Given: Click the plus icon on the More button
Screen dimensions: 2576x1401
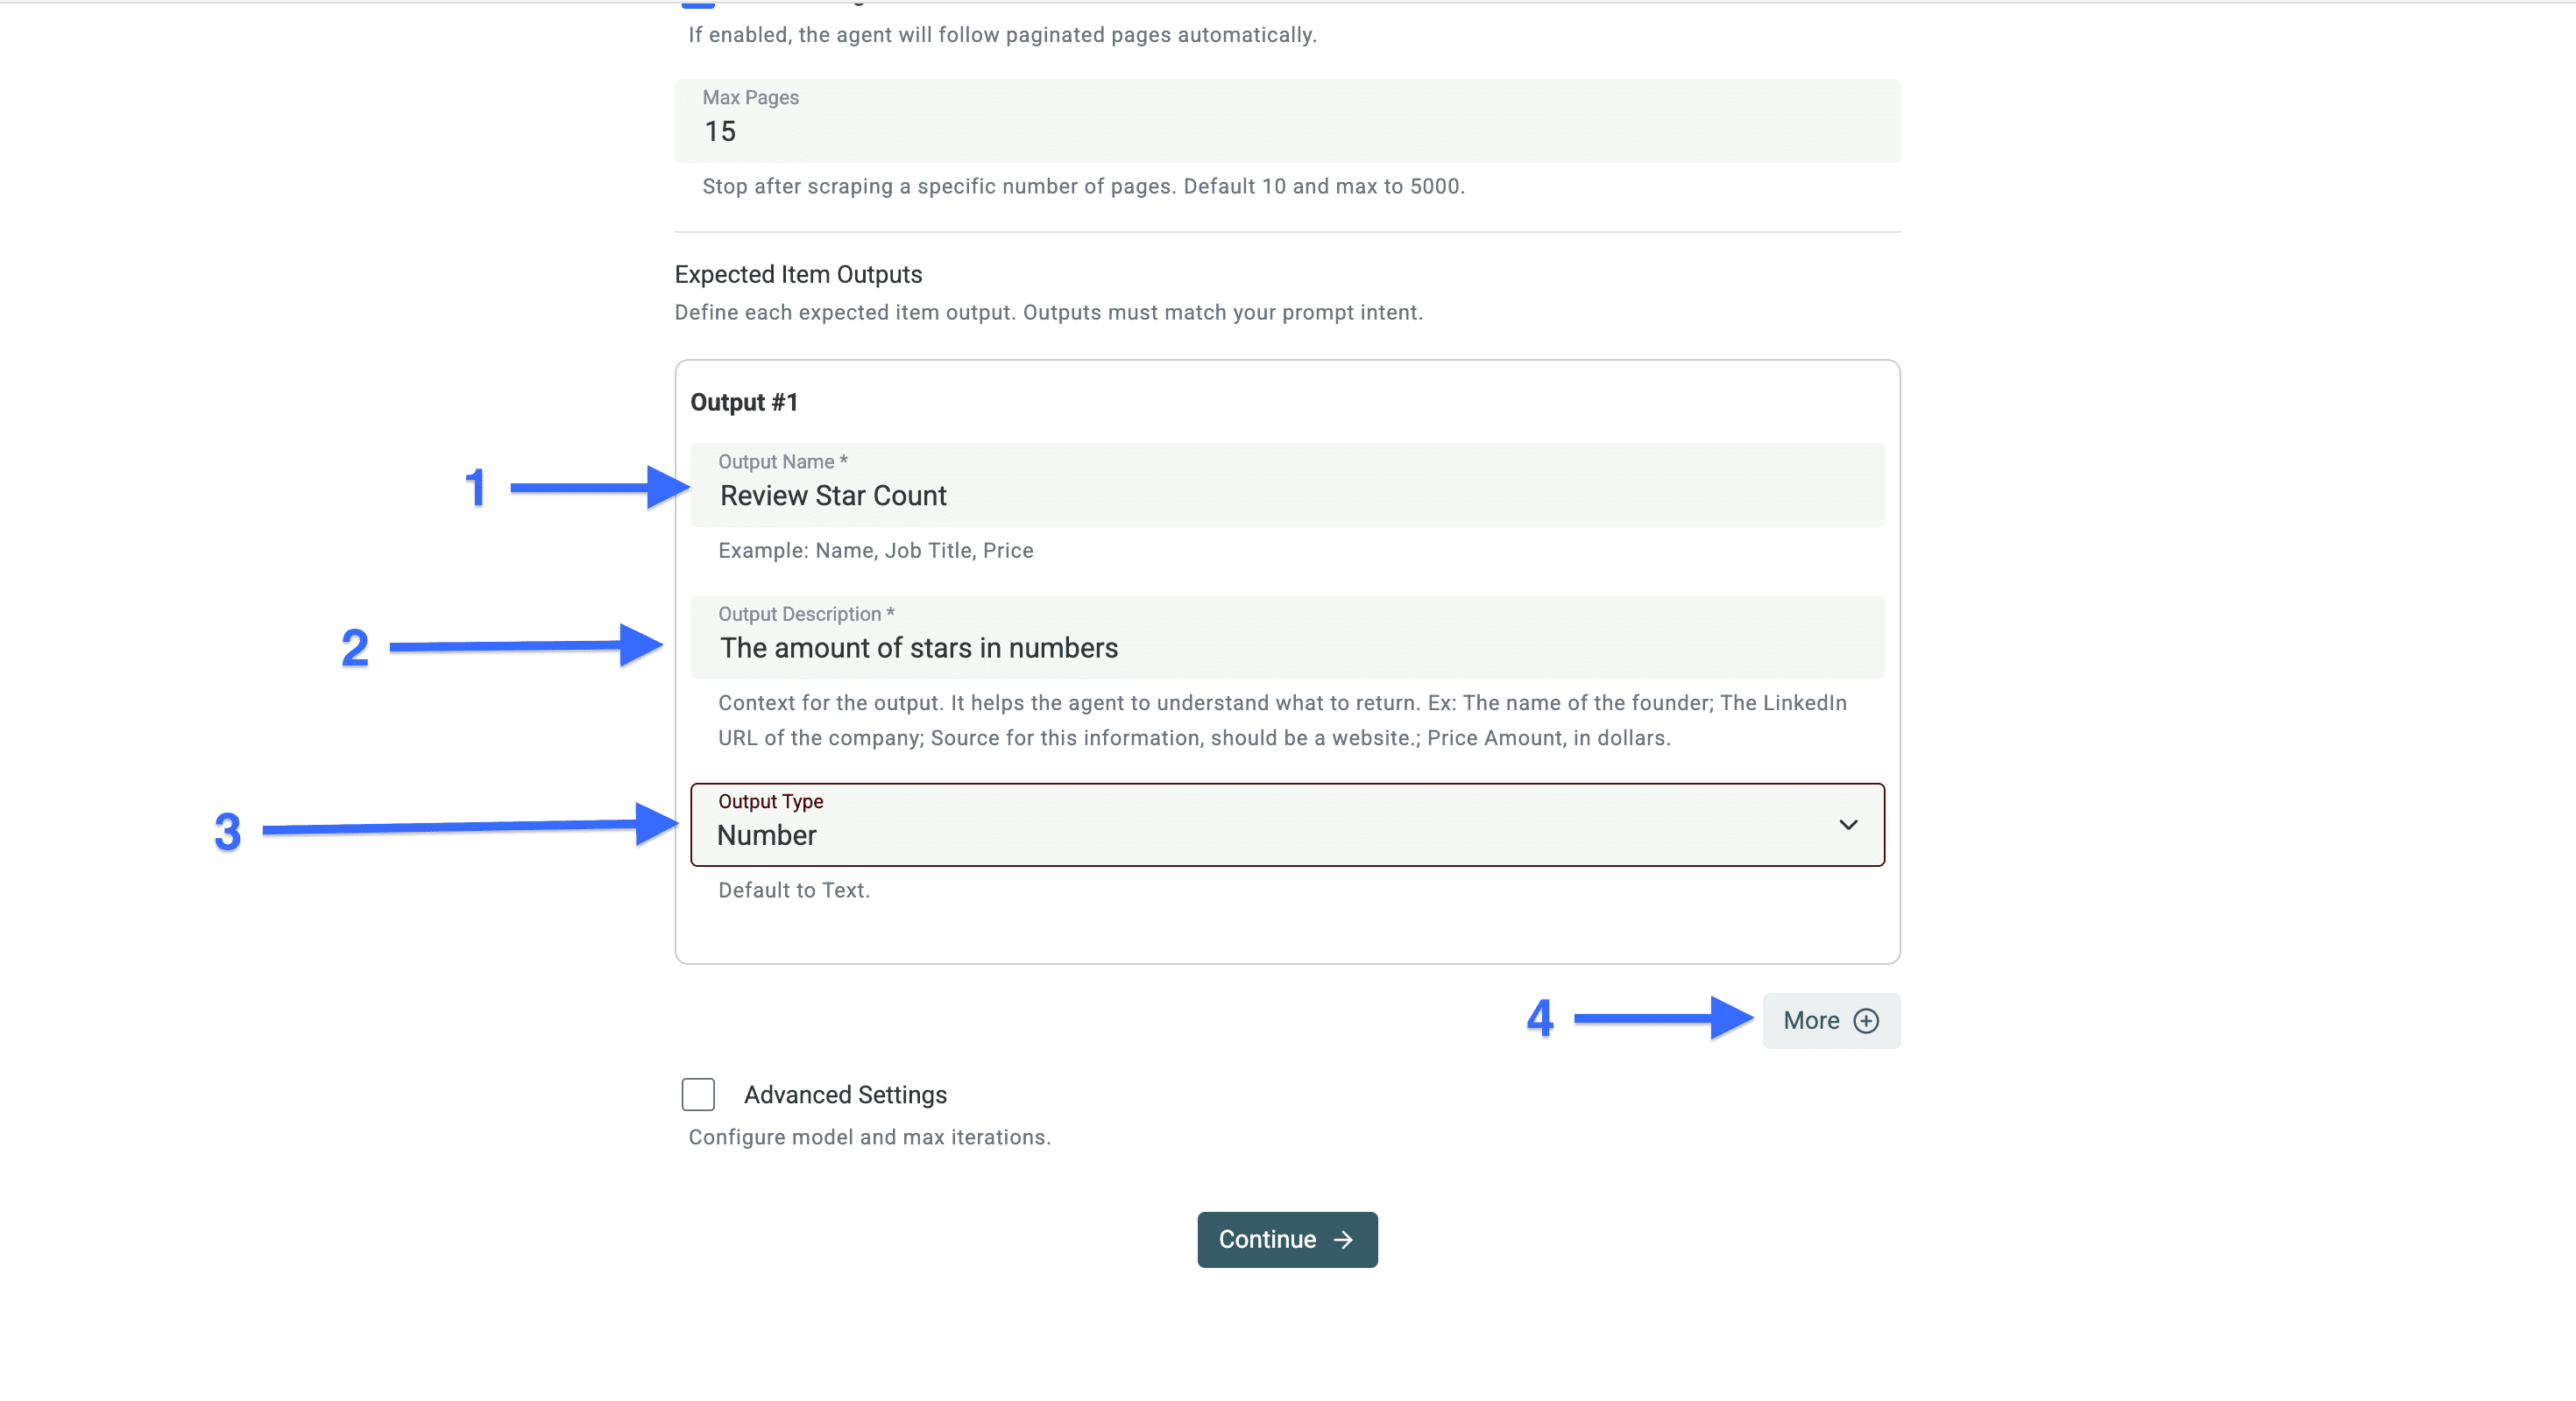Looking at the screenshot, I should click(1866, 1020).
